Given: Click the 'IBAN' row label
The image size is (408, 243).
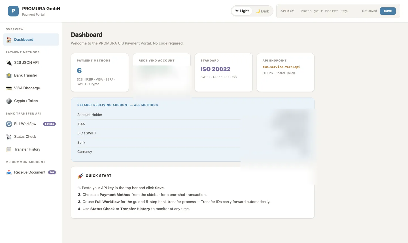Looking at the screenshot, I should [81, 124].
